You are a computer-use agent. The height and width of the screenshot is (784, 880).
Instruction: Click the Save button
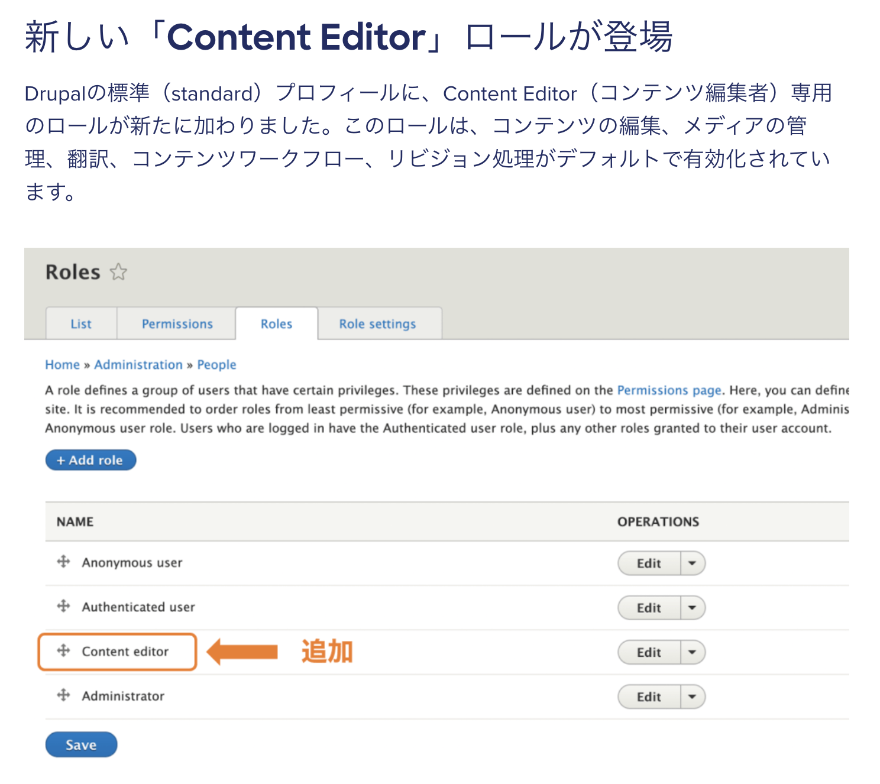[81, 745]
